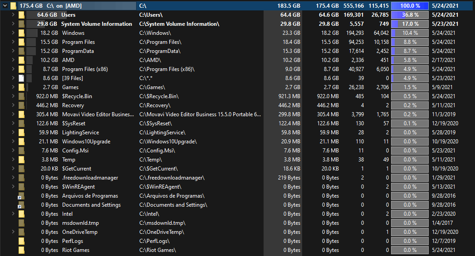
Task: Click the date 11/3/2019 for Movavi
Action: point(444,114)
